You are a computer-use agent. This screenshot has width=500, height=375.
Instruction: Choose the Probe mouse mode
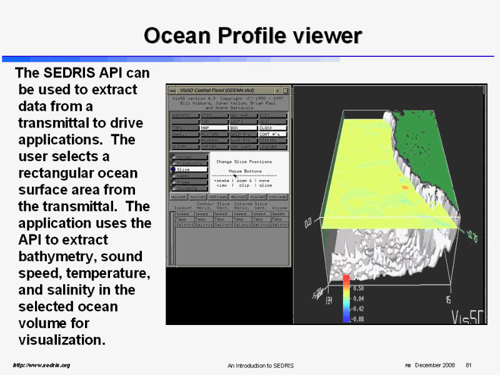[182, 182]
